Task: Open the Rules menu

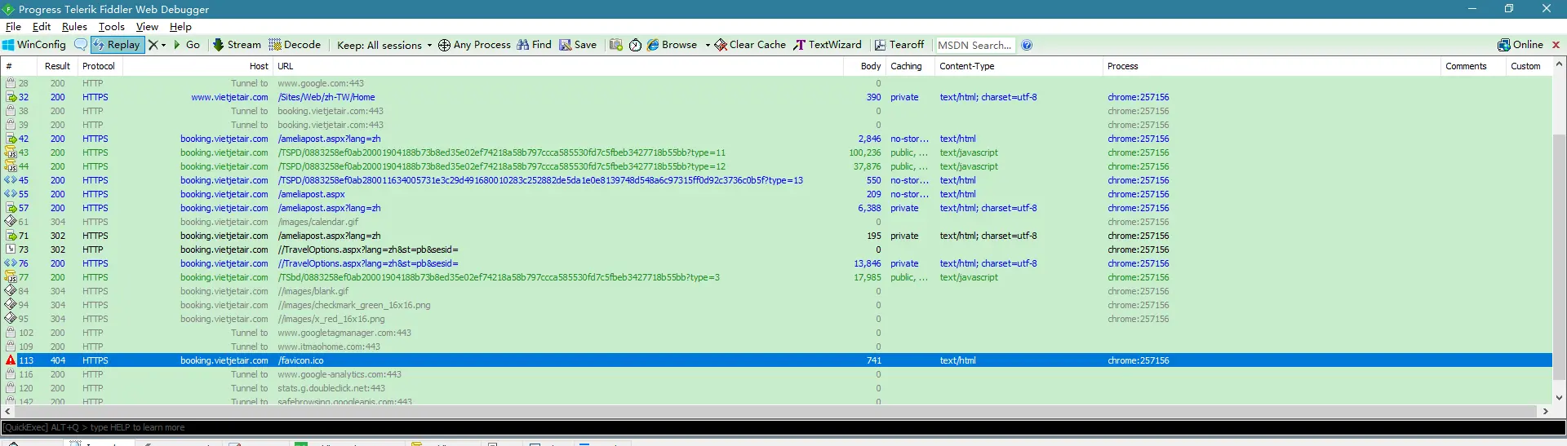Action: point(74,26)
